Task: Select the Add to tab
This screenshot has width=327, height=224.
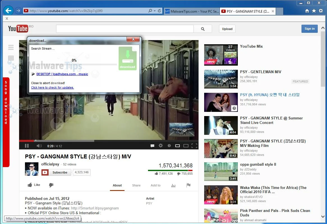Action: [x=156, y=185]
